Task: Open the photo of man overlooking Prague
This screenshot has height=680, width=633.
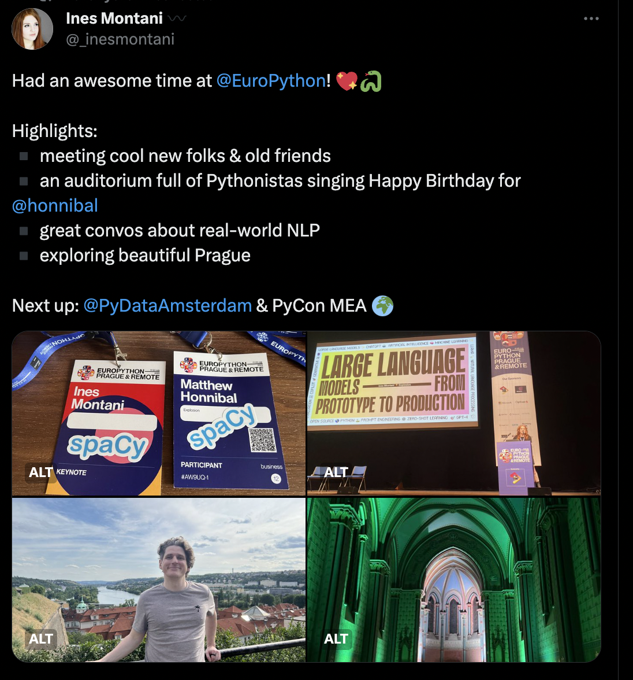Action: 159,579
